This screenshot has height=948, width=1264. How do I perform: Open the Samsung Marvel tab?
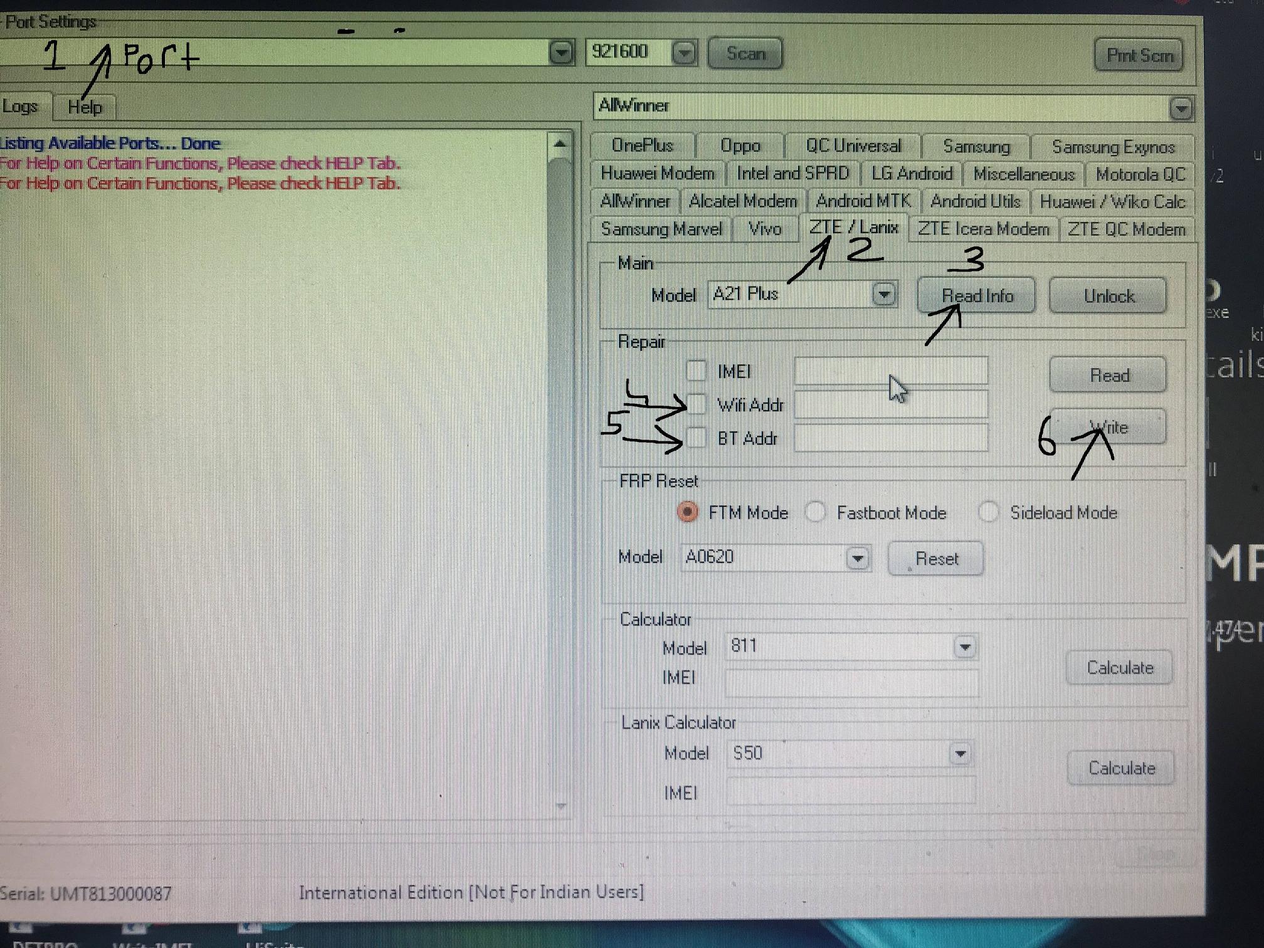661,229
